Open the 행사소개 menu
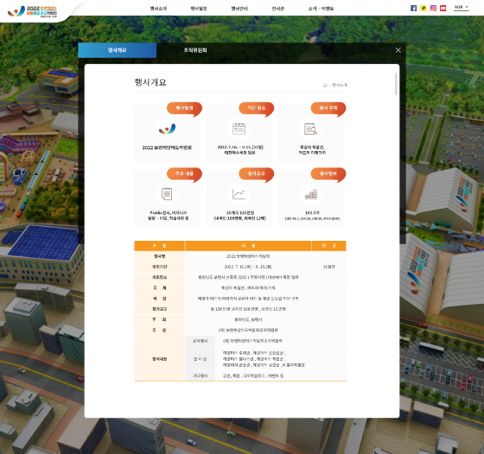484x454 pixels. pos(158,9)
